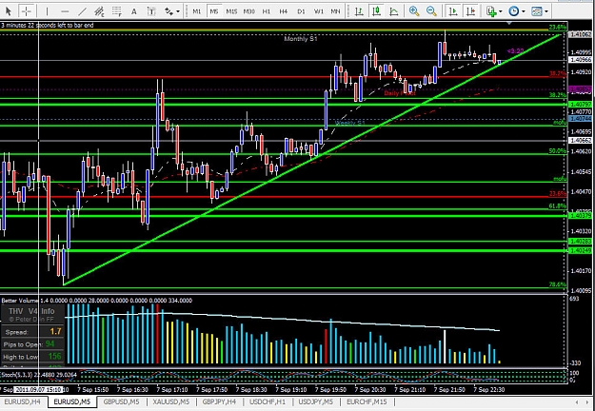Draw a vertical line tool
Viewport: 595px width, 411px height.
[x=47, y=11]
